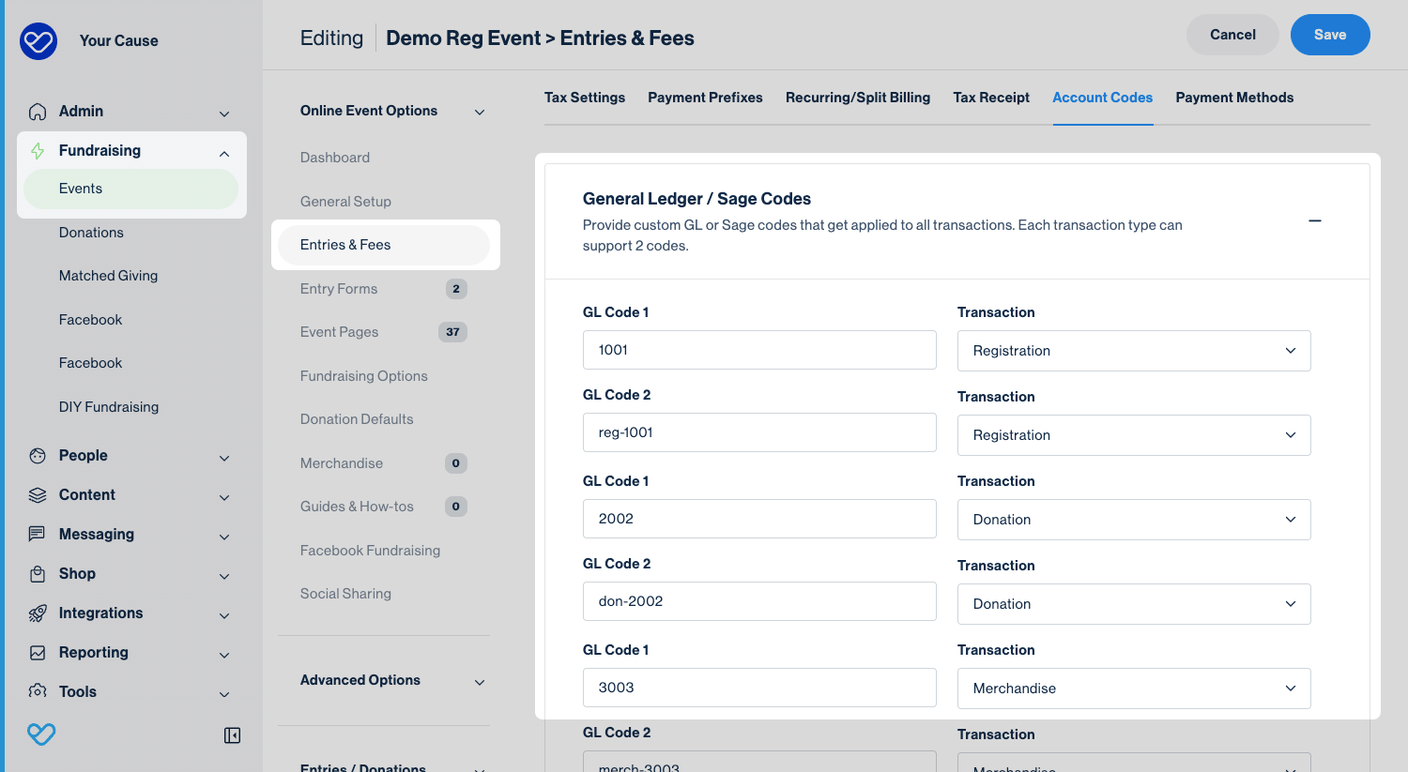Click the People face icon
Viewport: 1408px width, 772px height.
(38, 456)
